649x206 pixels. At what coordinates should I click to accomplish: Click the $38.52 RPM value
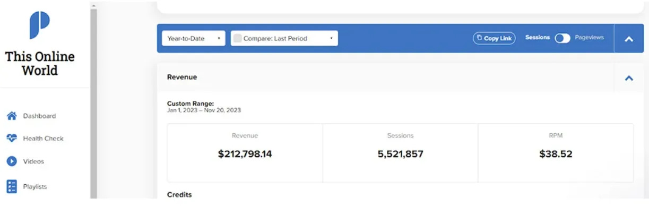click(556, 154)
